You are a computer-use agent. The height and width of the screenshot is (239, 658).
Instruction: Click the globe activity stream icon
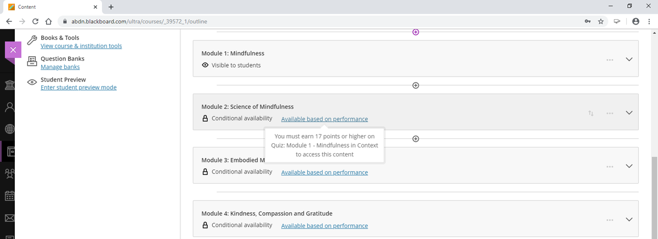tap(9, 129)
